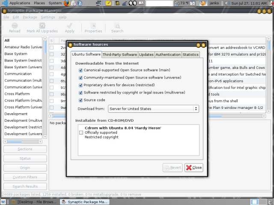Open Synaptic Edit menu

click(x=16, y=17)
